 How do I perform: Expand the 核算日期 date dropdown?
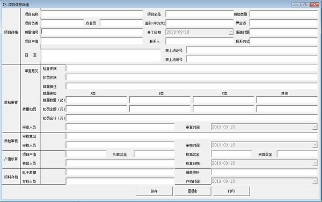314,163
